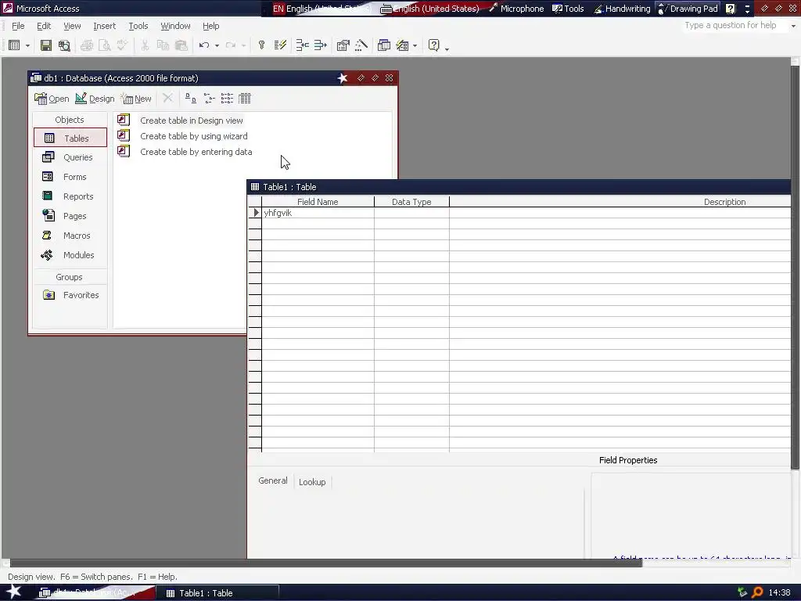Open the File menu
Viewport: 801px width, 601px height.
(x=18, y=26)
